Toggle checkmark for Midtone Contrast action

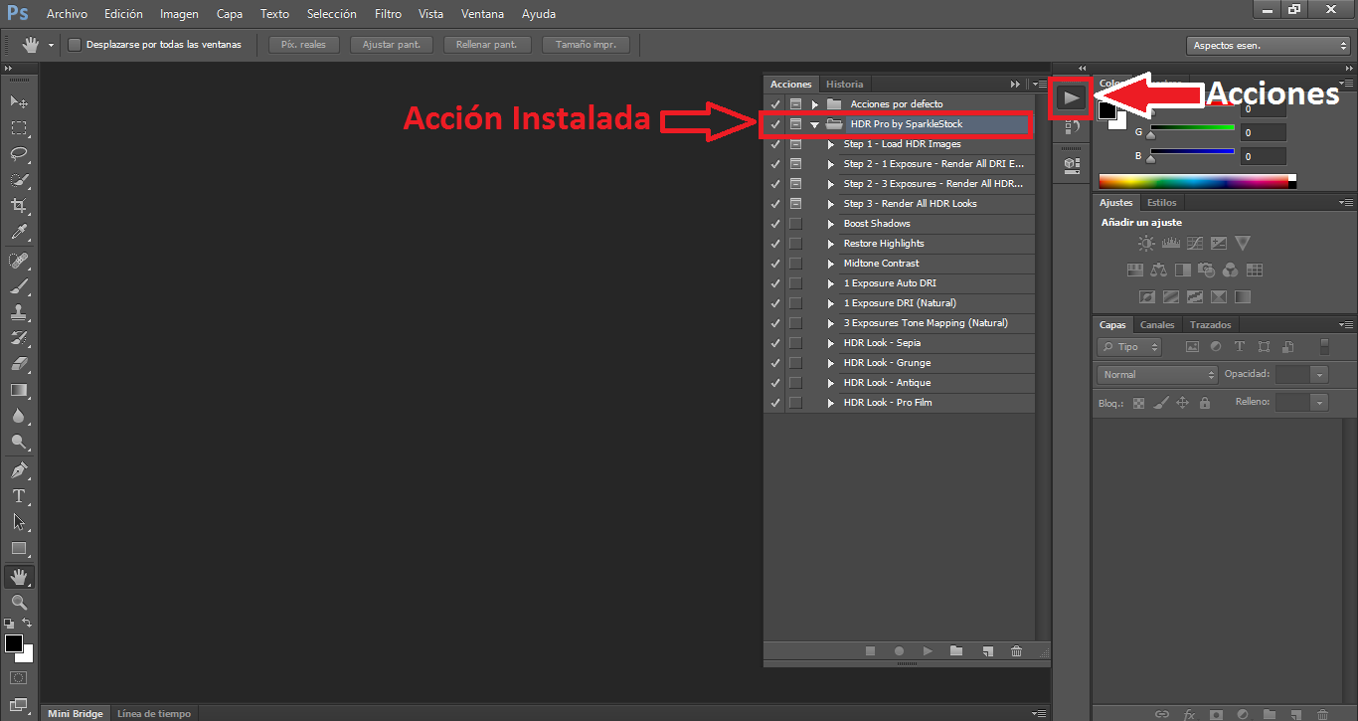(775, 264)
